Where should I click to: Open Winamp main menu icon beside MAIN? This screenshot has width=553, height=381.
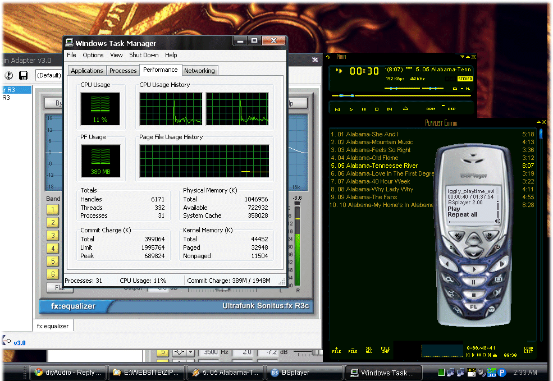[x=328, y=57]
